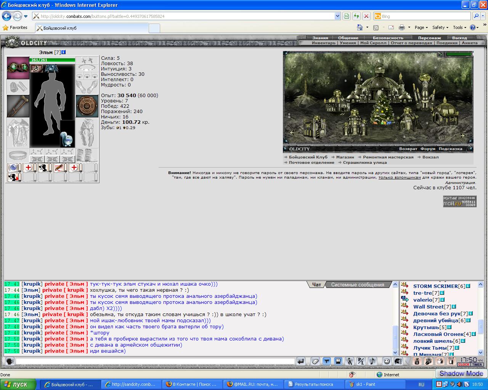Click the left arrow on the city map
The image size is (488, 390).
click(x=294, y=133)
